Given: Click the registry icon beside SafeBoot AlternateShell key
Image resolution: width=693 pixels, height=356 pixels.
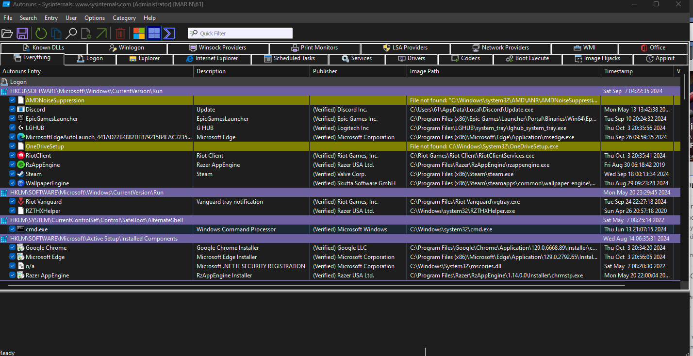Looking at the screenshot, I should (x=4, y=220).
